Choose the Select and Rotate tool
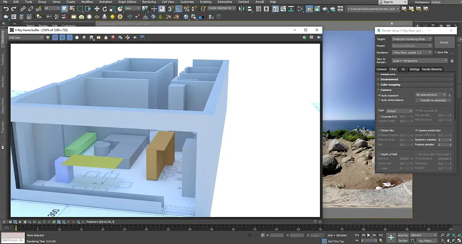This screenshot has height=244, width=462. [105, 9]
